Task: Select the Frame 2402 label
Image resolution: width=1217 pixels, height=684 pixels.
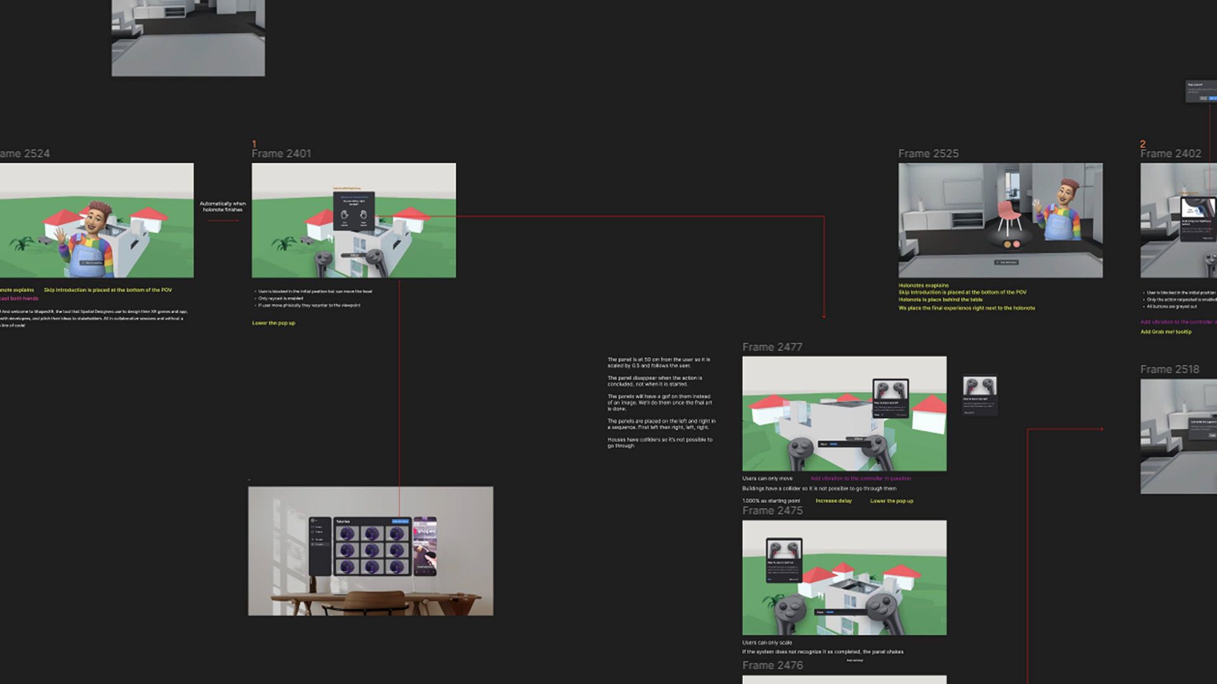Action: pyautogui.click(x=1171, y=153)
